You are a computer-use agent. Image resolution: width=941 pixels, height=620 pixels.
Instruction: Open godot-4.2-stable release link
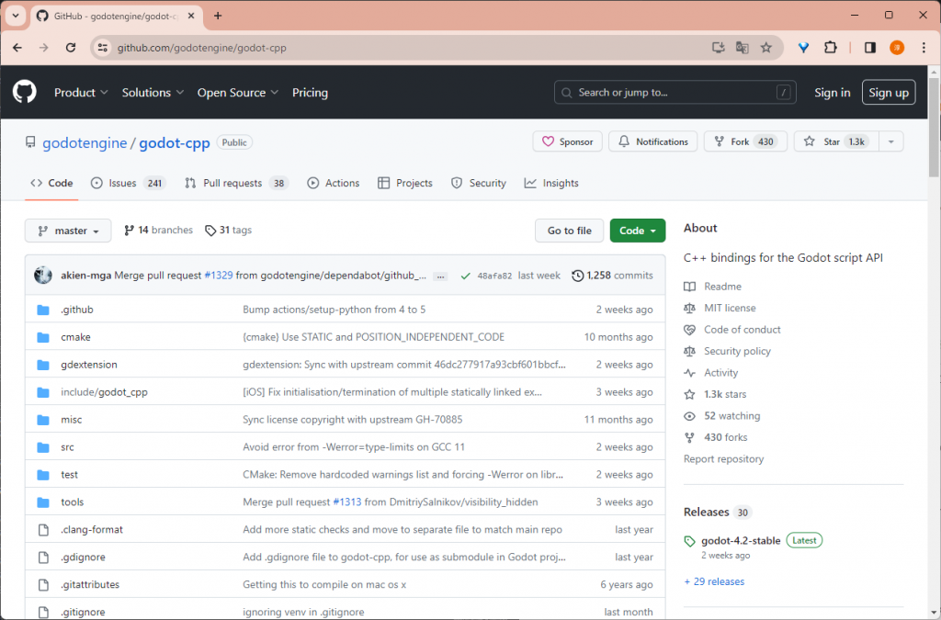click(741, 541)
